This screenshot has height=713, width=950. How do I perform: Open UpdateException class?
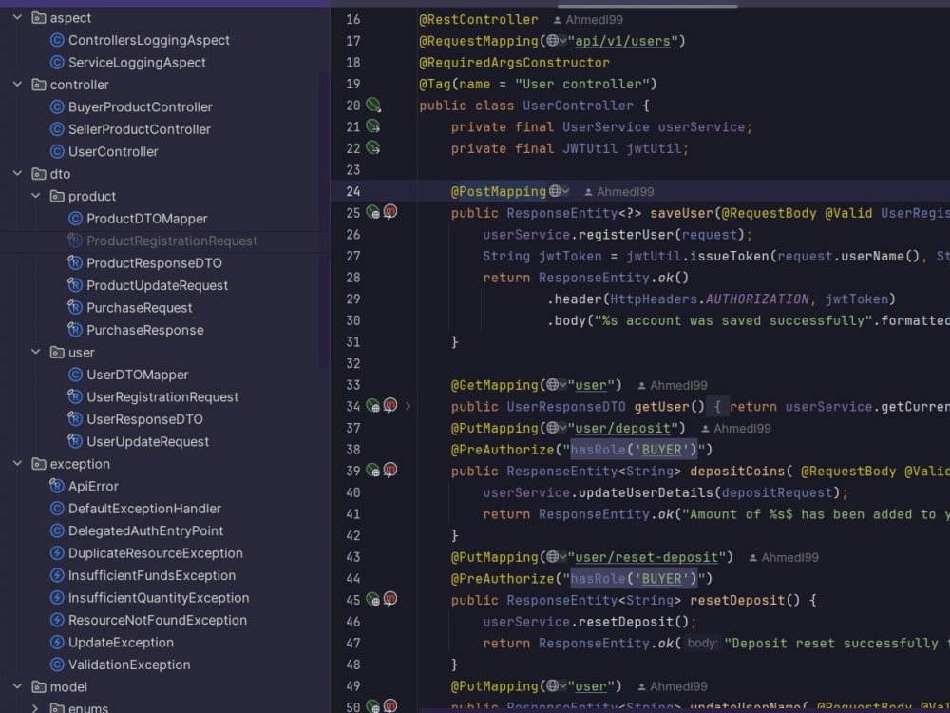121,642
